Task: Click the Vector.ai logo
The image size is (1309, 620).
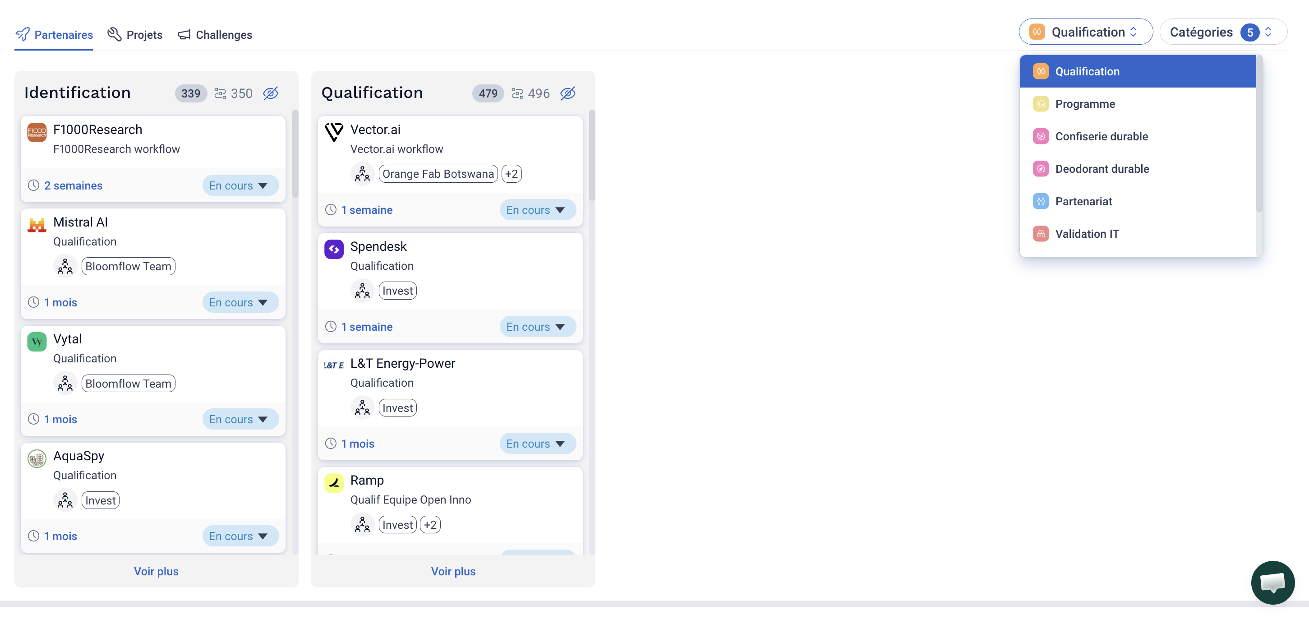Action: click(x=334, y=133)
